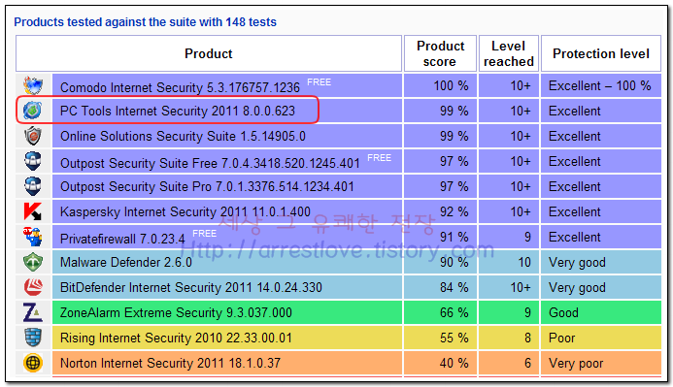
Task: Click the PC Tools Internet Security icon
Action: pyautogui.click(x=33, y=111)
